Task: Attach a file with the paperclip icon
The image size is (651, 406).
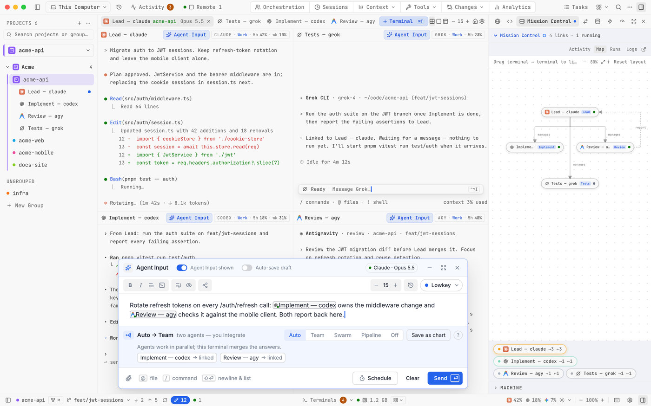Action: coord(129,378)
